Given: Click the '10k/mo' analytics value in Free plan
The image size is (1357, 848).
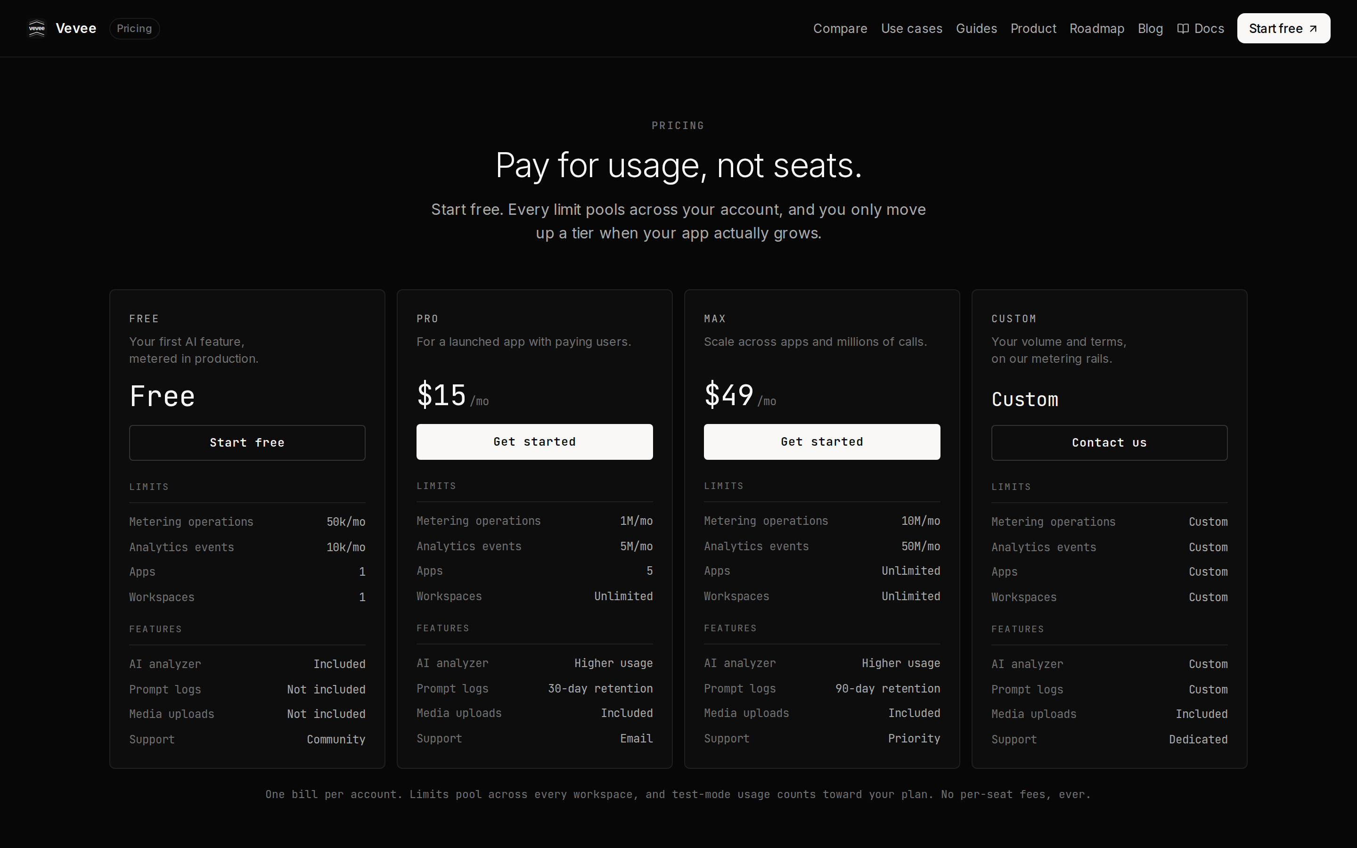Looking at the screenshot, I should (346, 547).
